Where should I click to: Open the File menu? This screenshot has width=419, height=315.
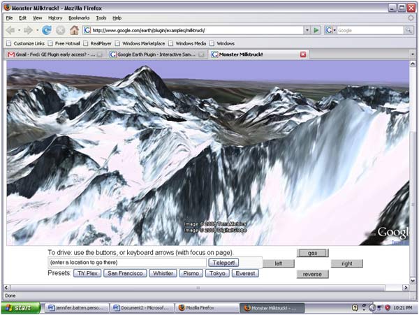pos(9,18)
